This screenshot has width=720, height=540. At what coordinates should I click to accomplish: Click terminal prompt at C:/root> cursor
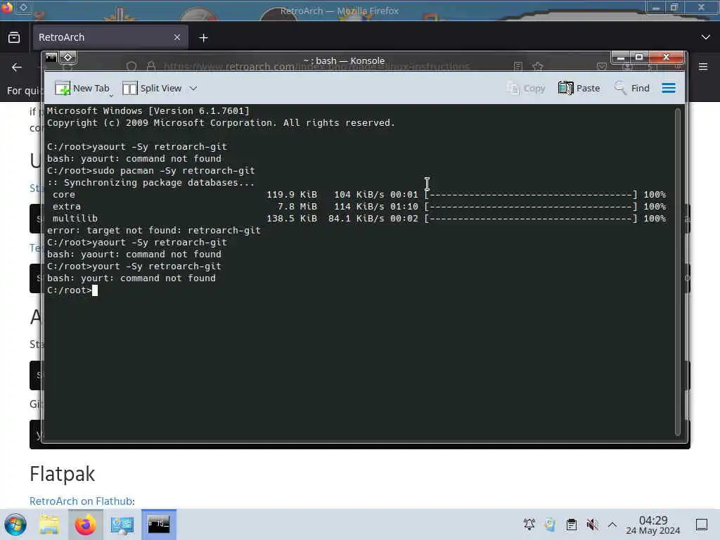pyautogui.click(x=95, y=290)
